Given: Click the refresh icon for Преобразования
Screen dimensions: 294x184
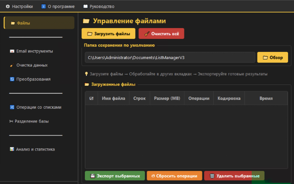Looking at the screenshot, I should point(12,79).
